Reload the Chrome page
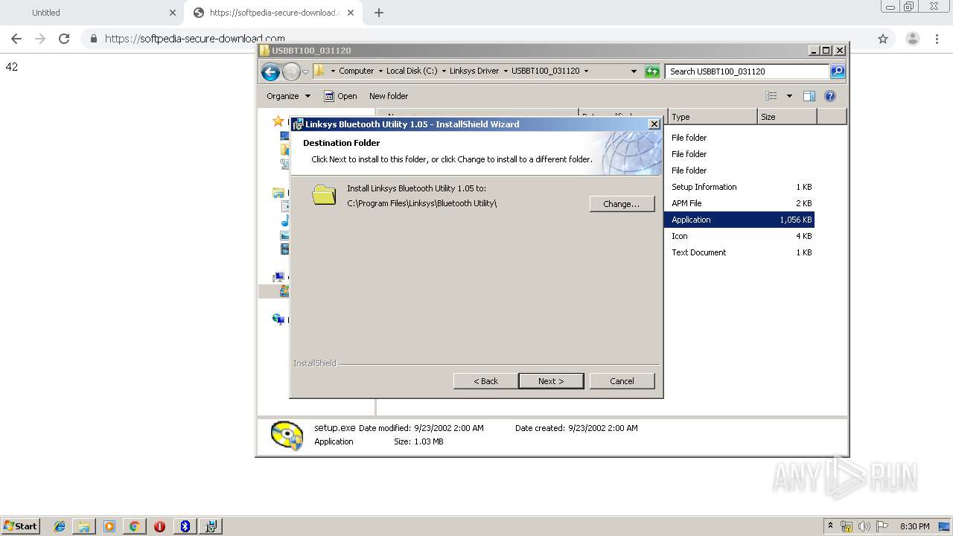 click(x=64, y=39)
